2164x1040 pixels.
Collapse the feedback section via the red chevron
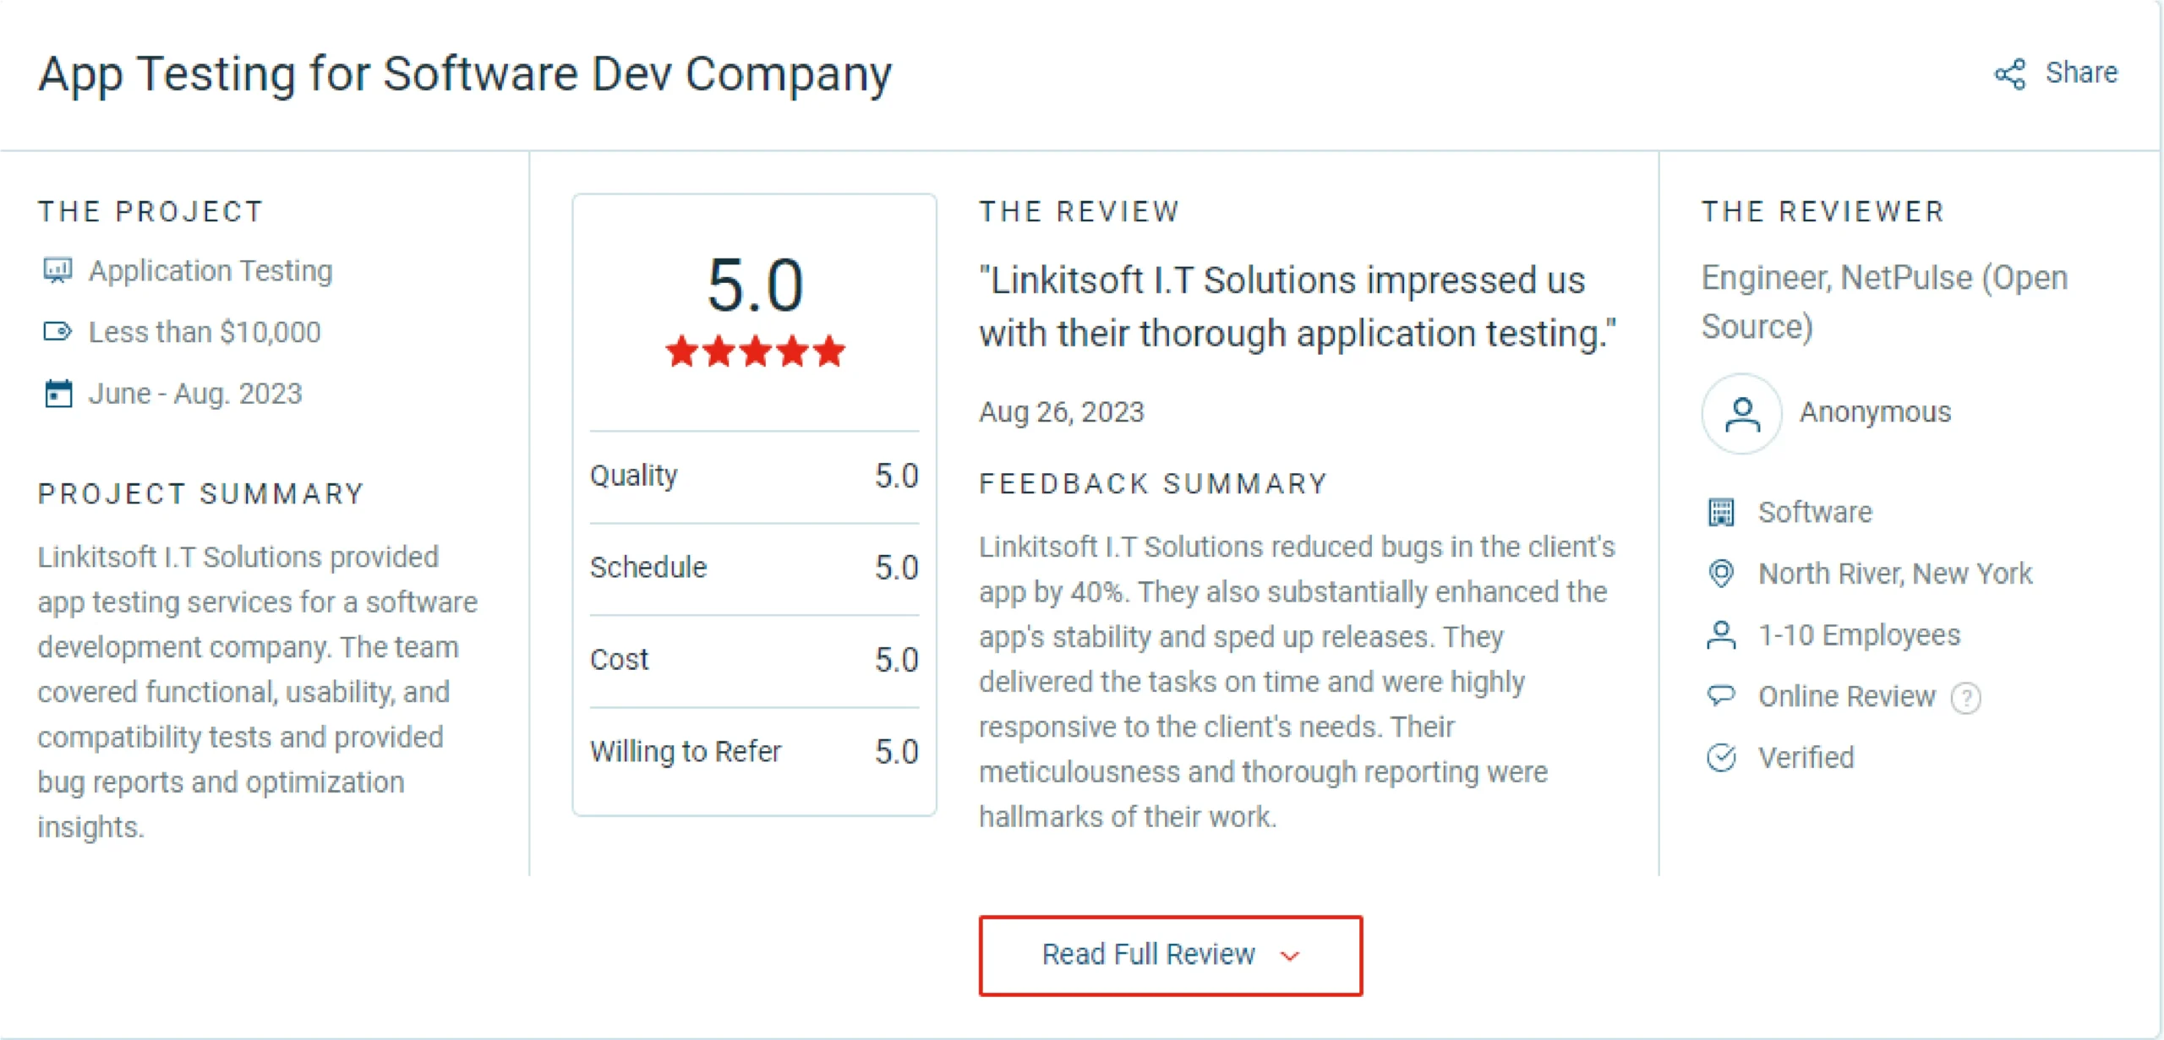tap(1288, 956)
